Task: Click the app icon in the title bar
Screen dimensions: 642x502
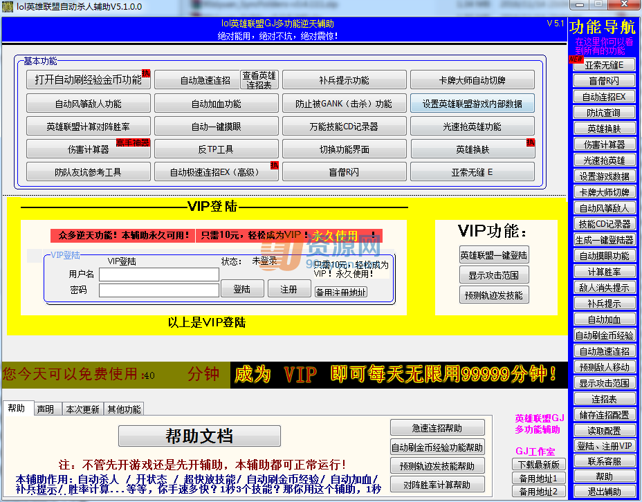Action: [x=8, y=7]
